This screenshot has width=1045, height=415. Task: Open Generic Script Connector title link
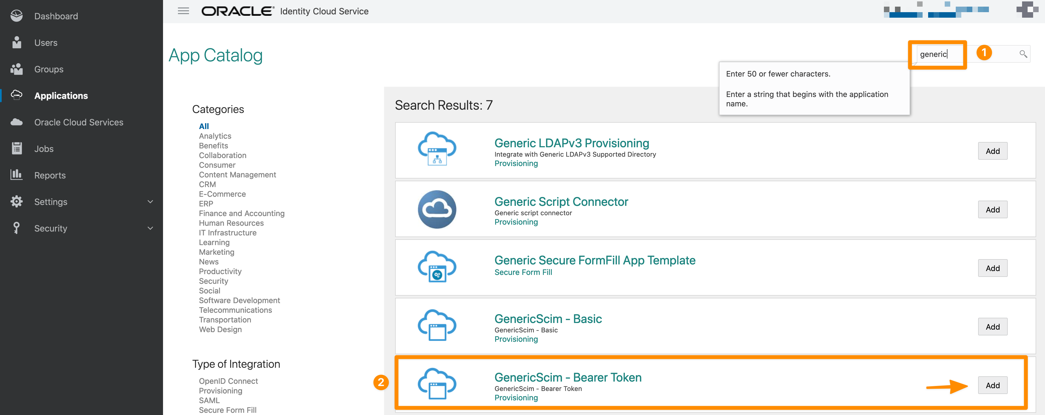point(561,202)
